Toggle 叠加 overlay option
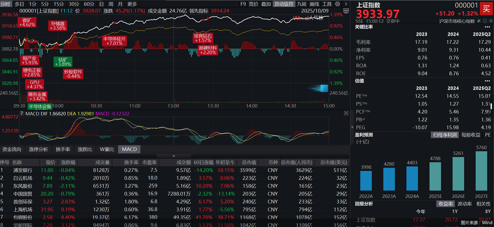The width and height of the screenshot is (494, 227). click(x=266, y=4)
